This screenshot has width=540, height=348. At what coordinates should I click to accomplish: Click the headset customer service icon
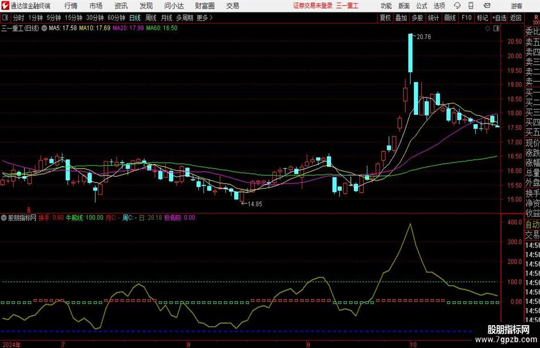[457, 6]
